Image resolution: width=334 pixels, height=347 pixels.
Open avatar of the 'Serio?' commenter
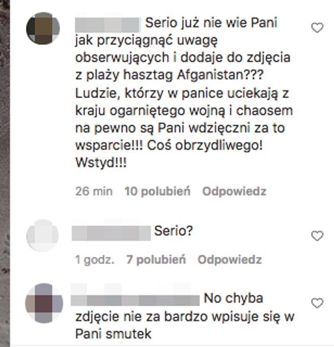[43, 236]
